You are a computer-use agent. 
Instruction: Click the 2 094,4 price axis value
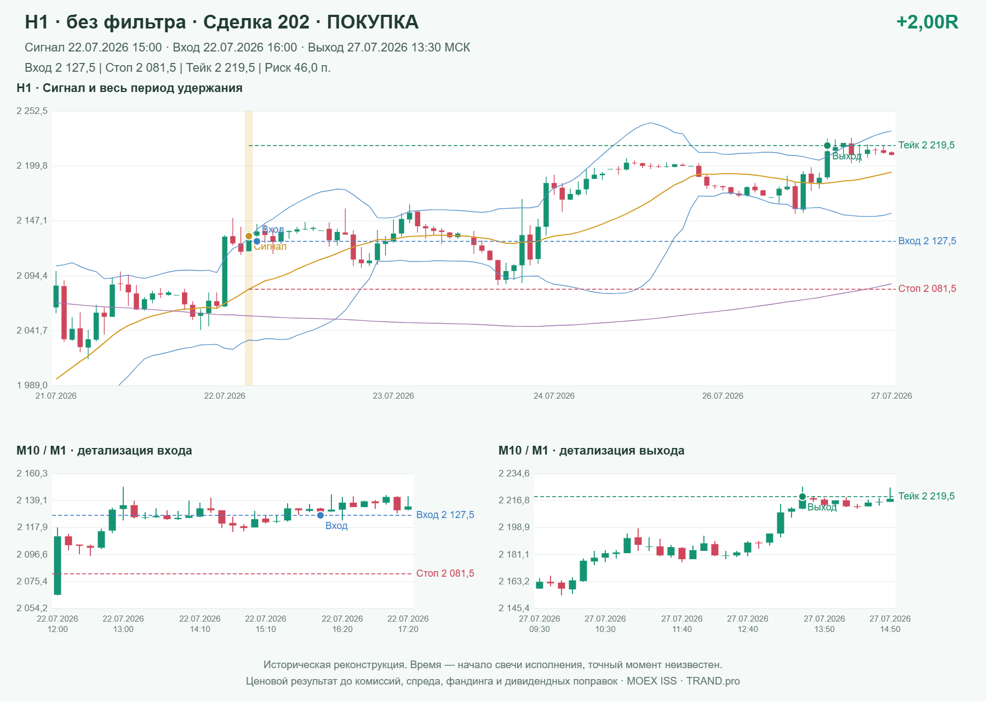point(32,275)
